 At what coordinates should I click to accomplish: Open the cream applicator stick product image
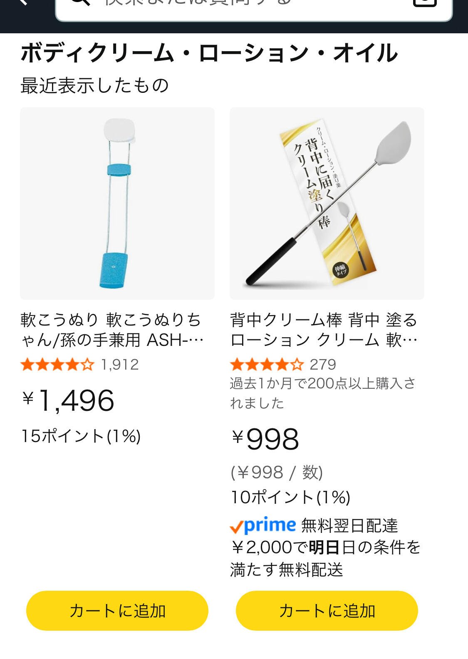[327, 204]
